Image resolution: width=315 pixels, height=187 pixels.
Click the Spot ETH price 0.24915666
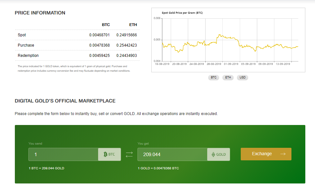(x=127, y=35)
